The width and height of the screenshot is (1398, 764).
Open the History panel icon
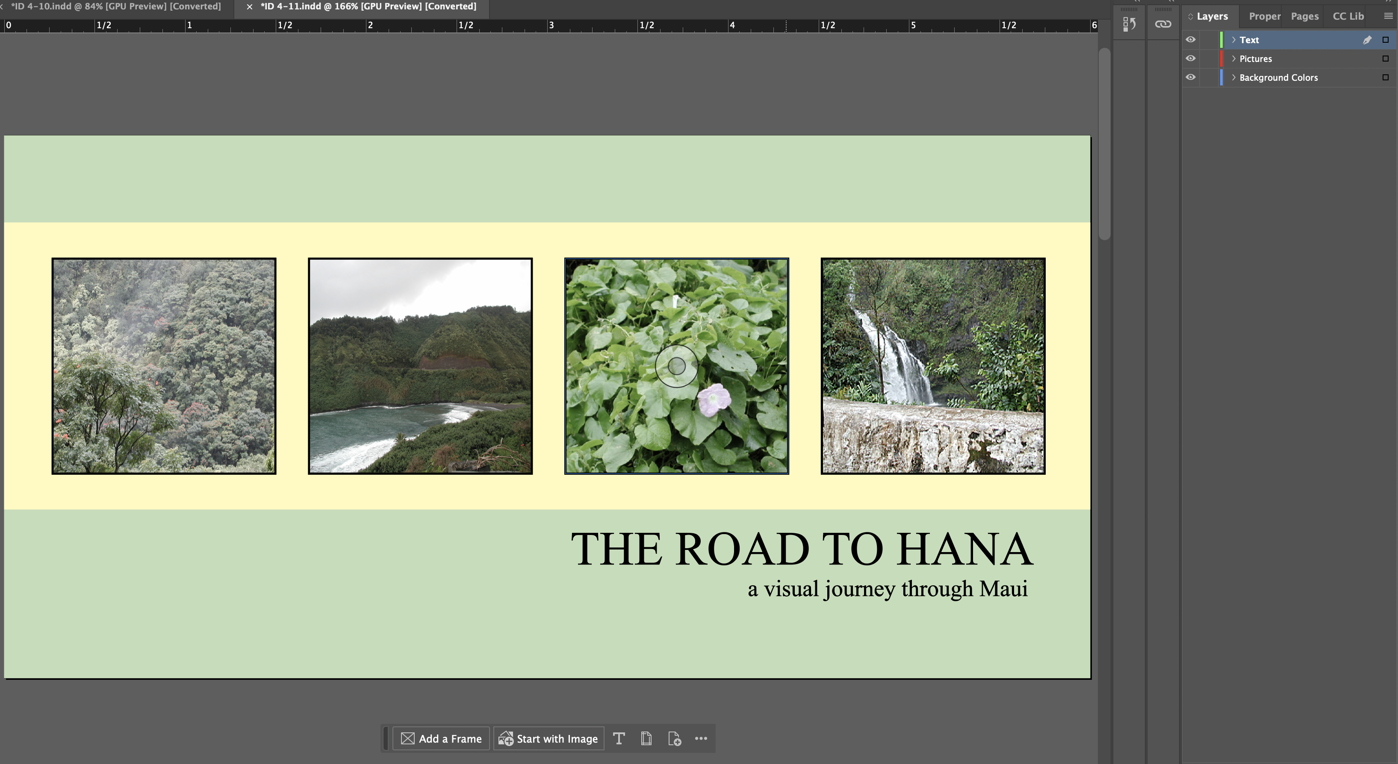pos(1129,24)
